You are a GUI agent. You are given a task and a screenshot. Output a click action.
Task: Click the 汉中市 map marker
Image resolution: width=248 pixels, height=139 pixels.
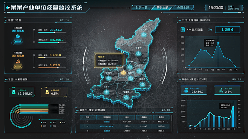click(x=106, y=92)
